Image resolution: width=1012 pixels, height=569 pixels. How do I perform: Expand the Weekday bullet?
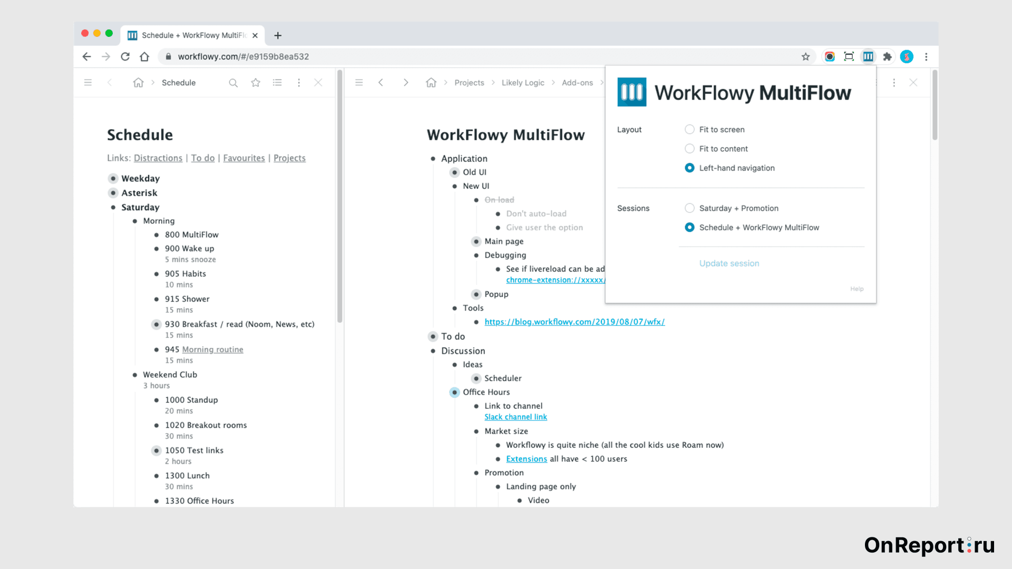pyautogui.click(x=113, y=179)
